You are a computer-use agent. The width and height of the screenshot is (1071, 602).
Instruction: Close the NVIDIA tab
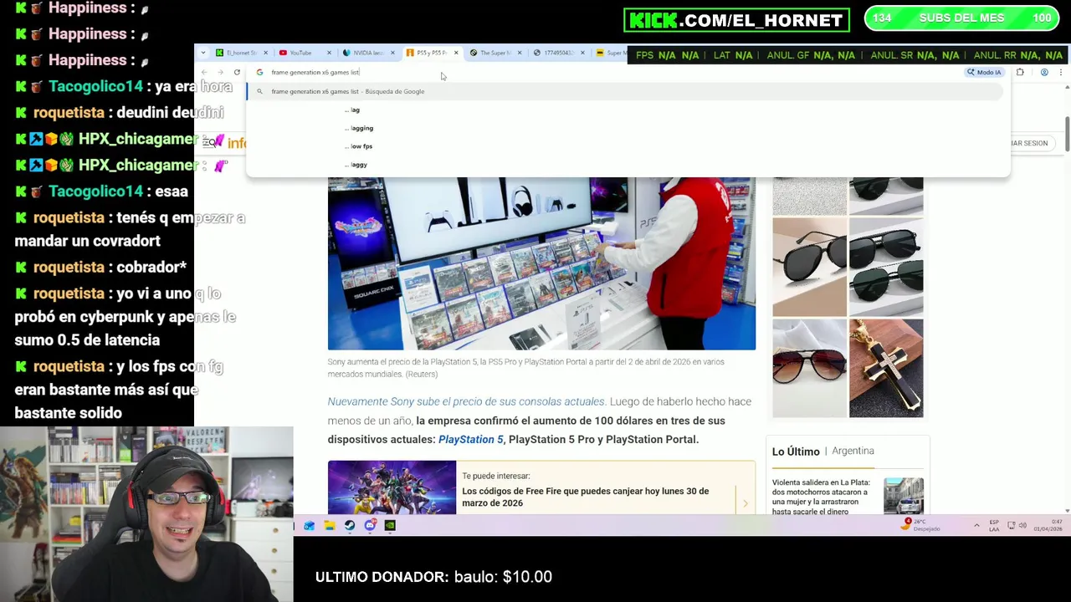392,53
